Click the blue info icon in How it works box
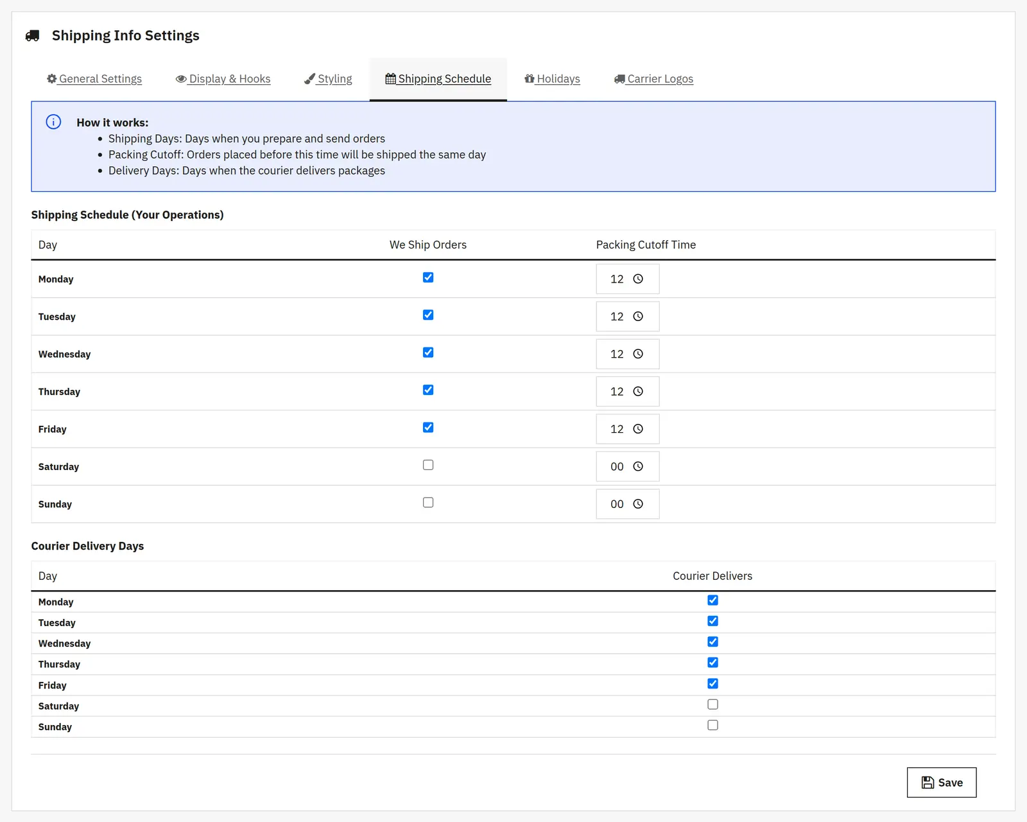The image size is (1027, 822). click(x=53, y=122)
